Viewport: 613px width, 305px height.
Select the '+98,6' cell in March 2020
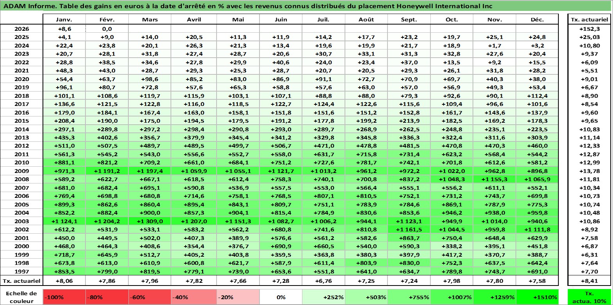pyautogui.click(x=150, y=79)
